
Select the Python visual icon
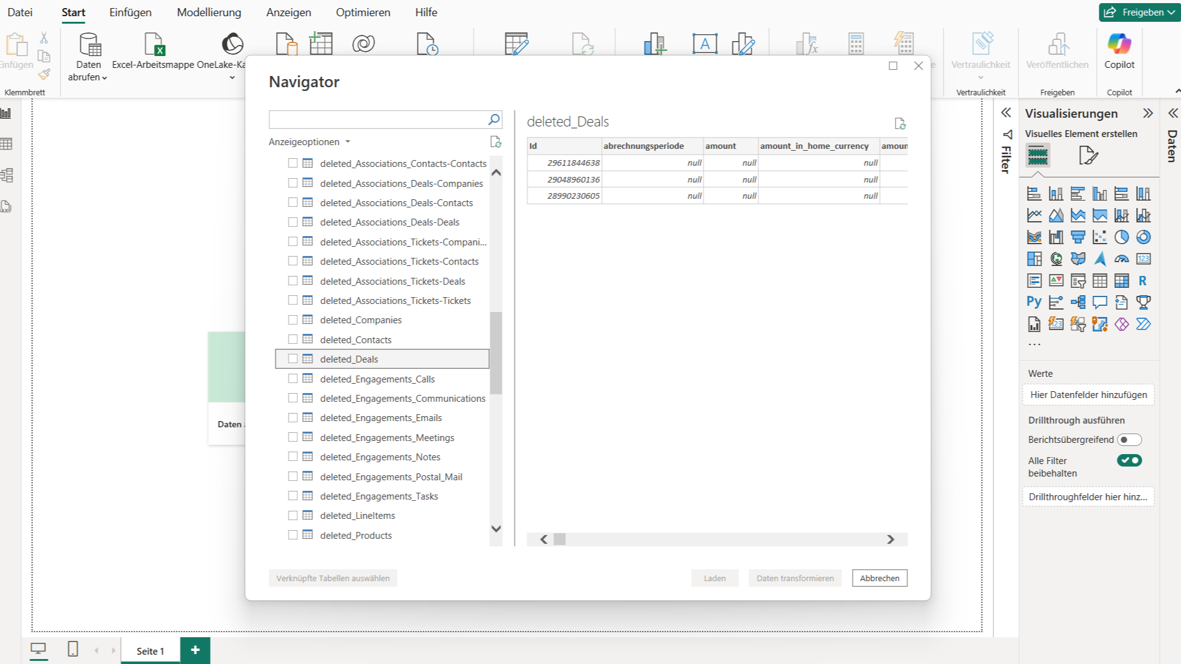[1034, 302]
